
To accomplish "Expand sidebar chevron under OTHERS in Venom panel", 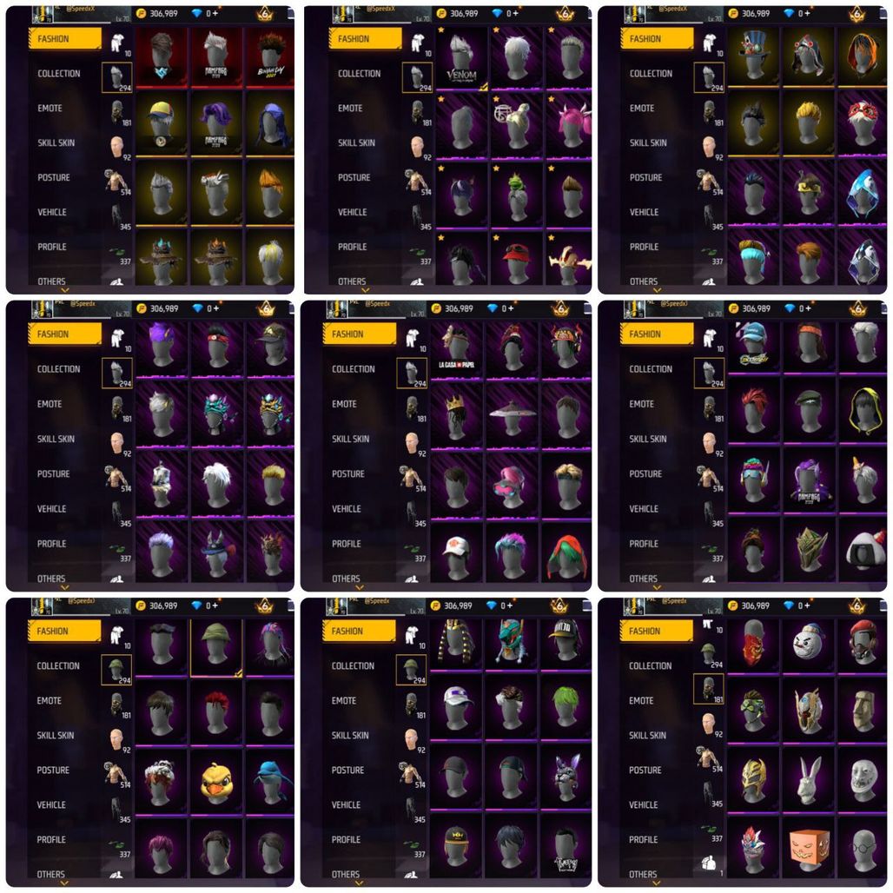I will [365, 290].
